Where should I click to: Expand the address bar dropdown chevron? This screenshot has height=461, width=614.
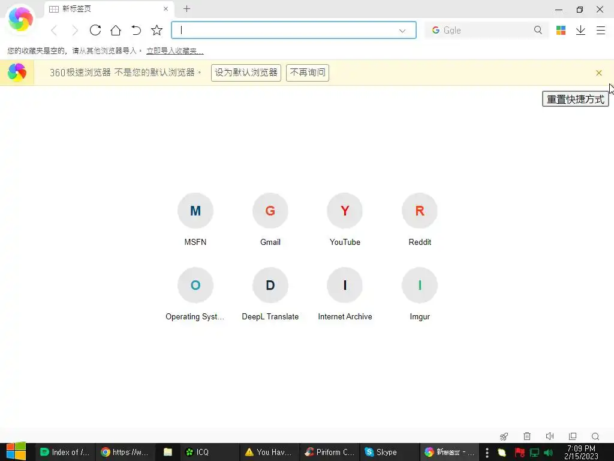pos(402,31)
